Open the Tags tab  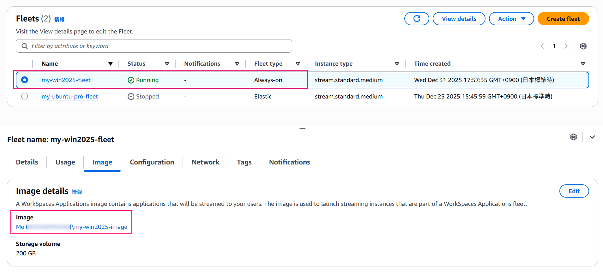[x=244, y=162]
